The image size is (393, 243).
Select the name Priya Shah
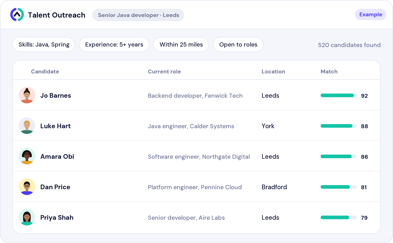coord(57,217)
